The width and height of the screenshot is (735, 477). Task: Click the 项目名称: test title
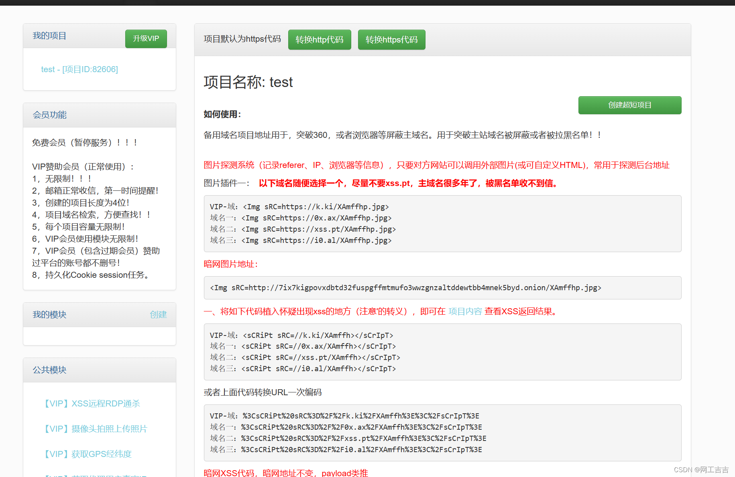pyautogui.click(x=248, y=82)
